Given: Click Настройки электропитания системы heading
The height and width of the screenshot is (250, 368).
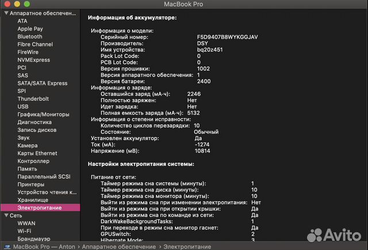Looking at the screenshot, I should pos(141,164).
